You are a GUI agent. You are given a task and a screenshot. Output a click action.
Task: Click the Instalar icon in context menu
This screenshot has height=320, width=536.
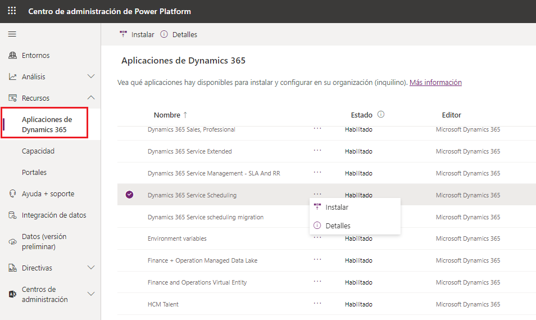pyautogui.click(x=317, y=206)
